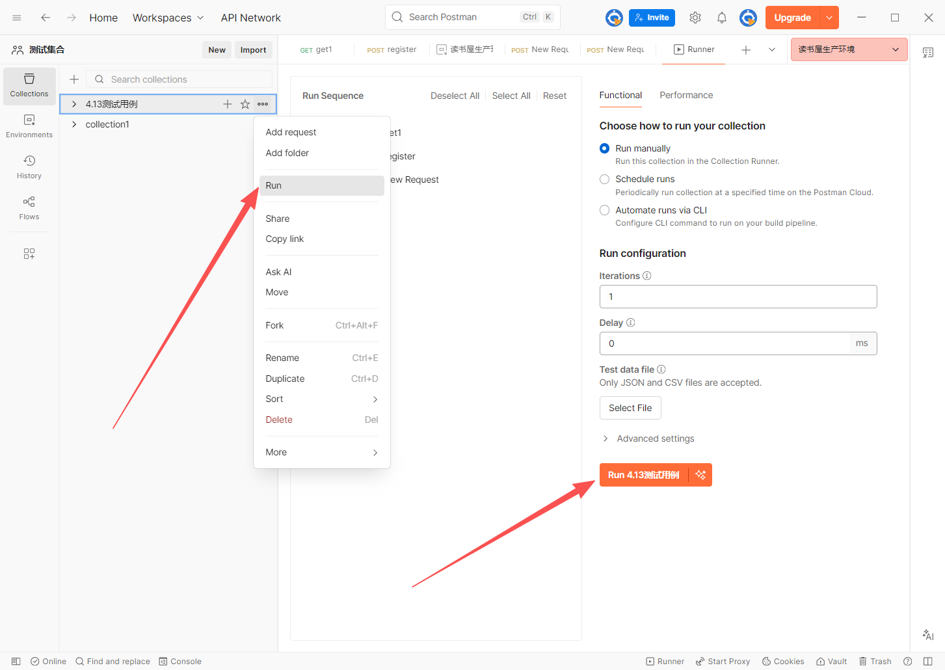
Task: Create new collection with plus icon
Action: 74,79
